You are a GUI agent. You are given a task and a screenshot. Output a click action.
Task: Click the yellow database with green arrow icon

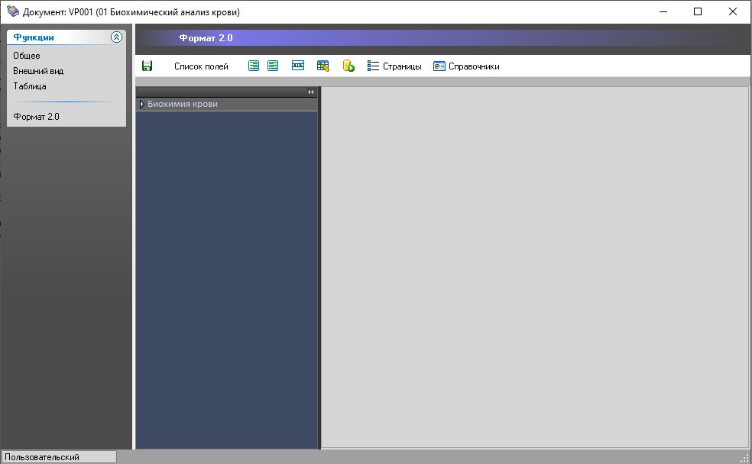(348, 66)
